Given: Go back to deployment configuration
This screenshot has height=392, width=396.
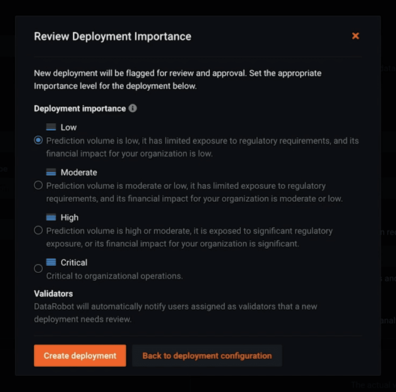Looking at the screenshot, I should pyautogui.click(x=207, y=355).
